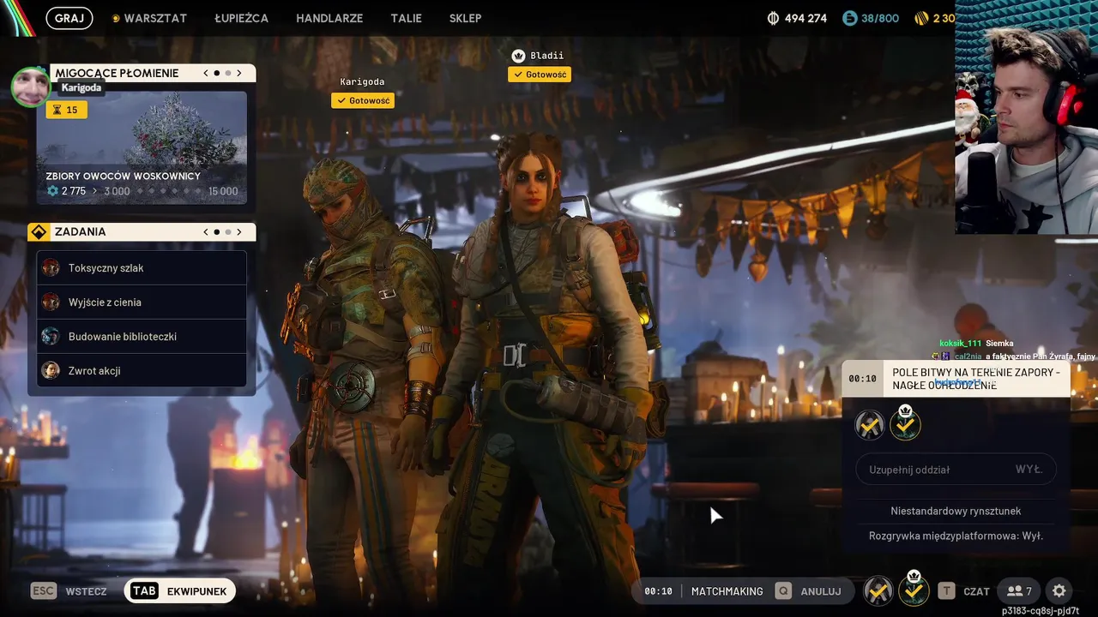The width and height of the screenshot is (1098, 617).
Task: Open the GRAJ tab
Action: (69, 18)
